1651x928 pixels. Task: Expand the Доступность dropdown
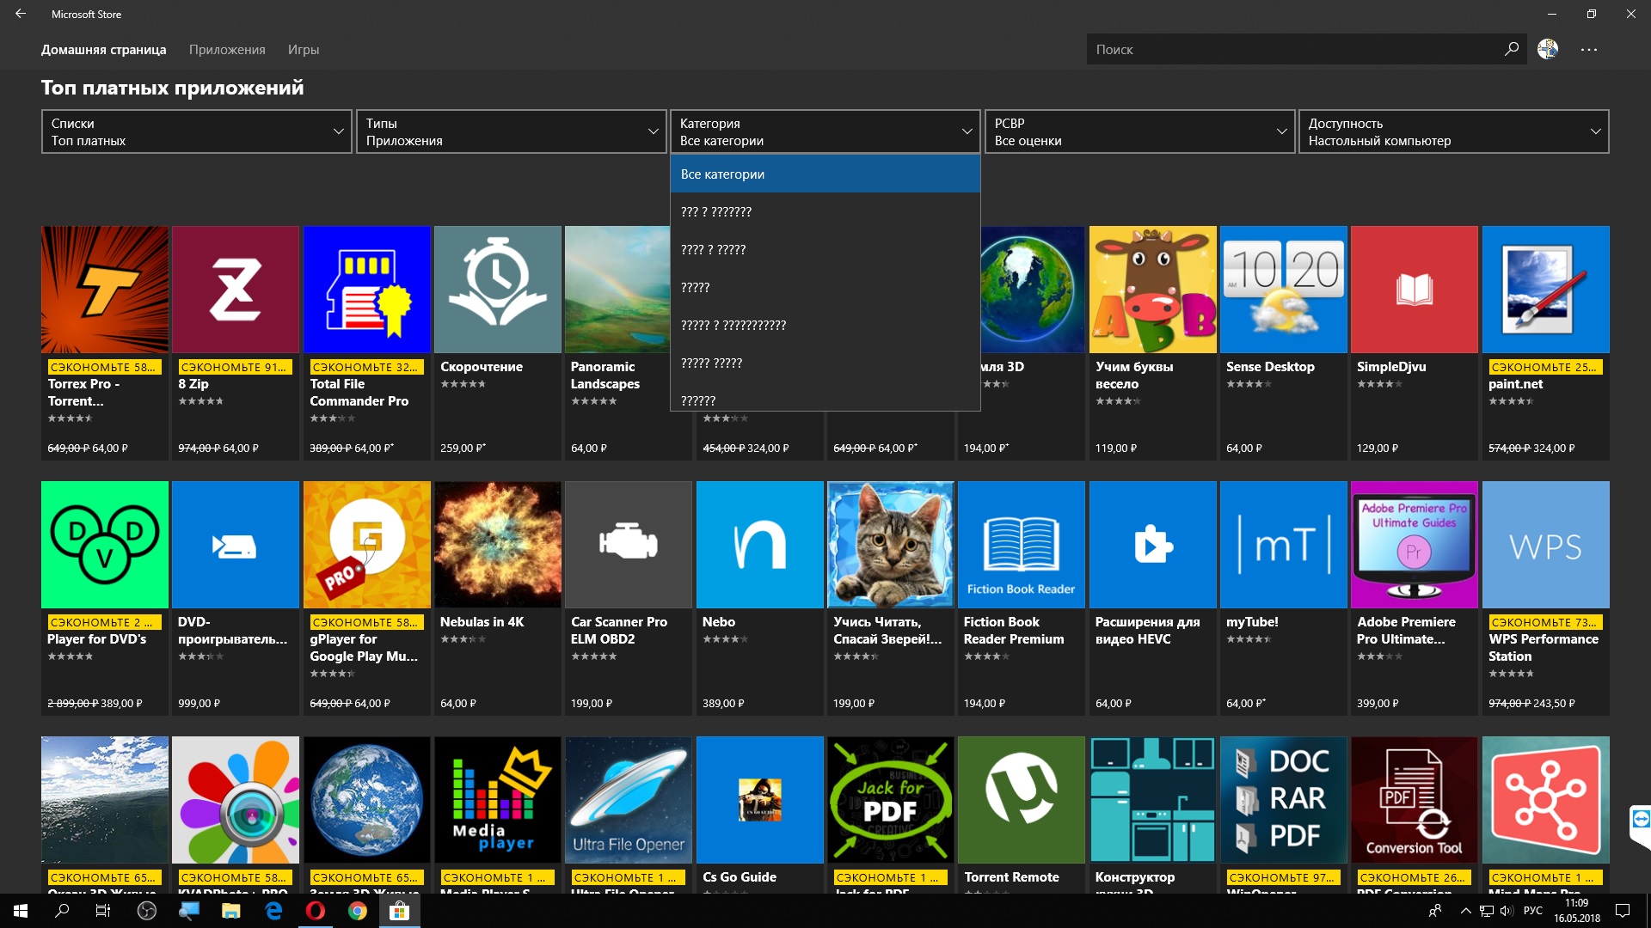pyautogui.click(x=1454, y=131)
